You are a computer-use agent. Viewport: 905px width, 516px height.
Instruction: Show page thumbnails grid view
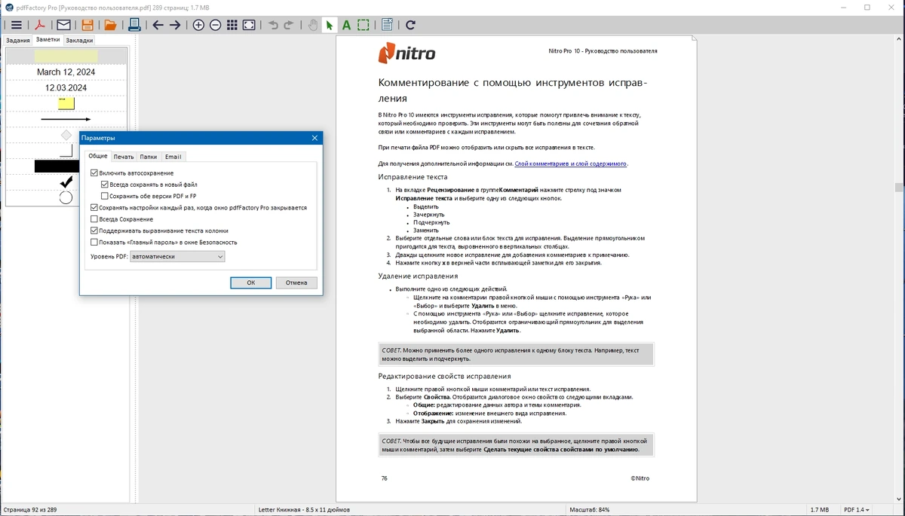pyautogui.click(x=232, y=25)
